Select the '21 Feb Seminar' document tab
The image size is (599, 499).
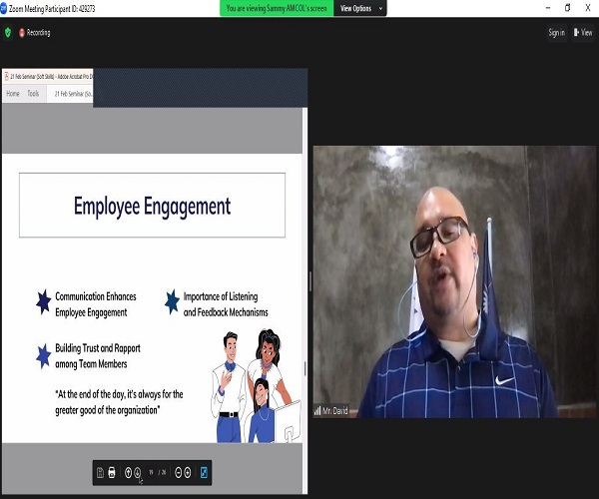tap(70, 94)
